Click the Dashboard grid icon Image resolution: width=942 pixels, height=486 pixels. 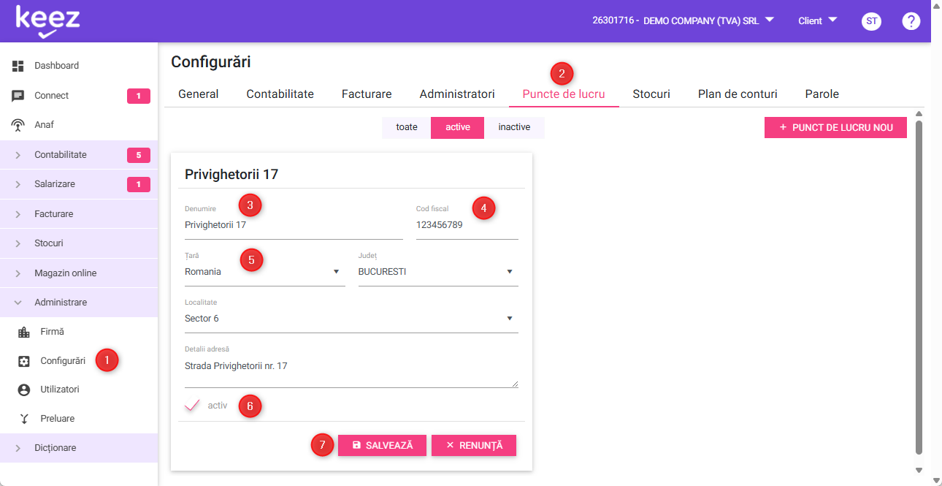tap(18, 66)
